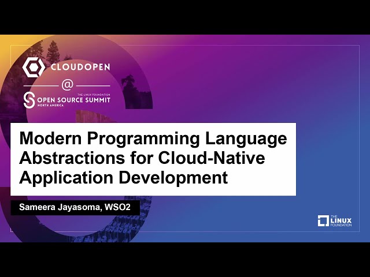Click the talk title 'Modern Programming Language'

coord(153,138)
